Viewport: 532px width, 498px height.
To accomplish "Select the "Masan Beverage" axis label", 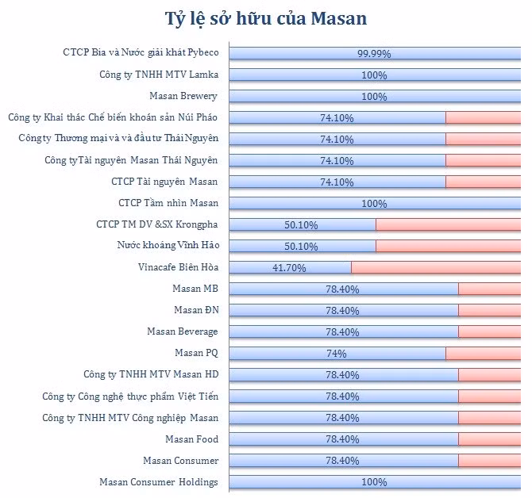I will (x=182, y=331).
